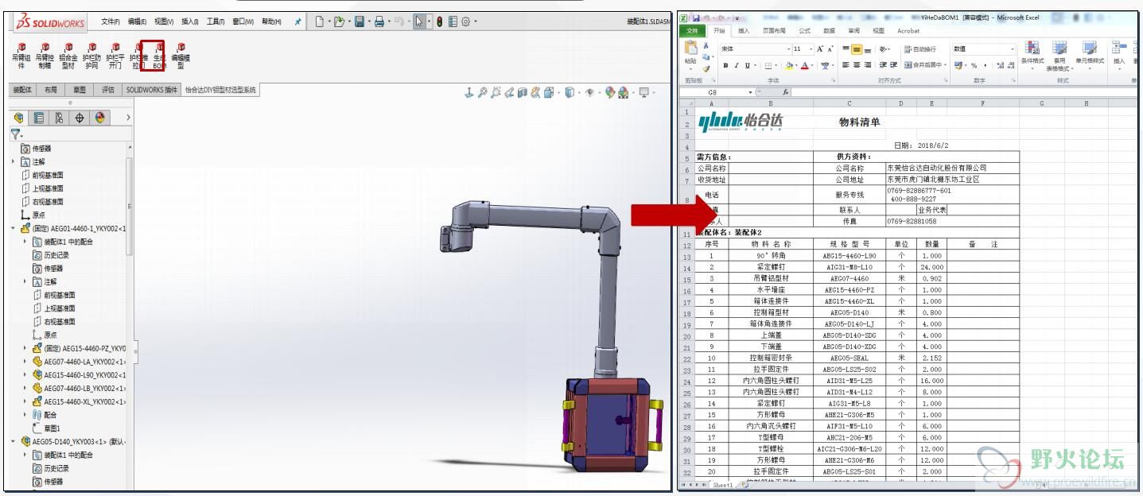Image resolution: width=1143 pixels, height=496 pixels.
Task: Switch to 装配体 CommandManager tab
Action: [22, 90]
